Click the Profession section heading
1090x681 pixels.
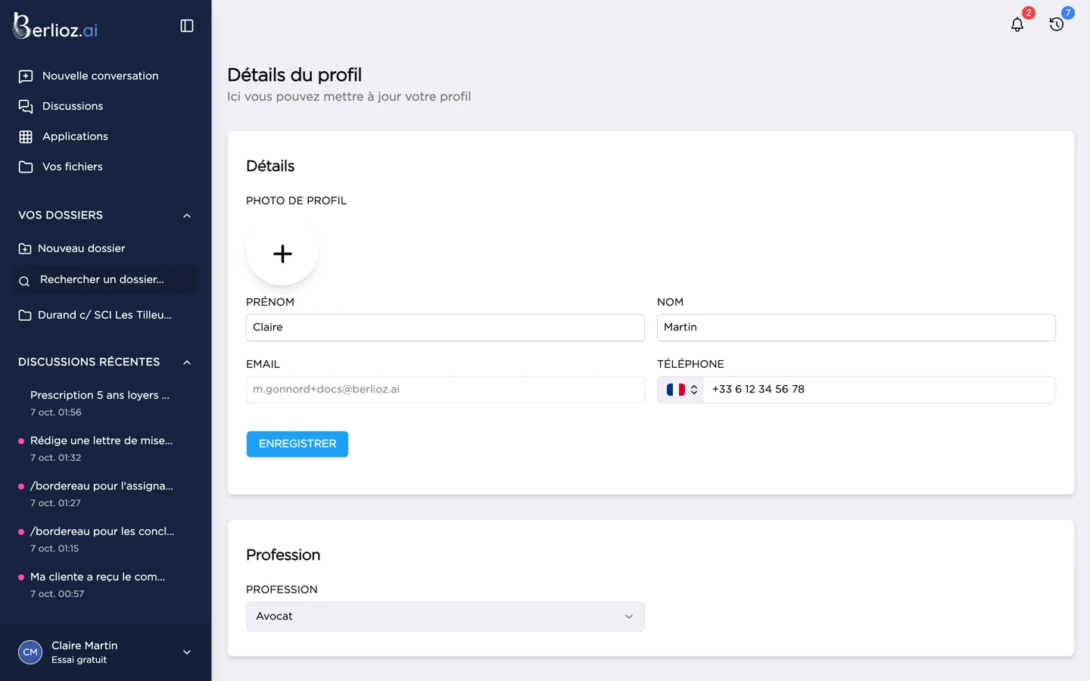point(283,555)
